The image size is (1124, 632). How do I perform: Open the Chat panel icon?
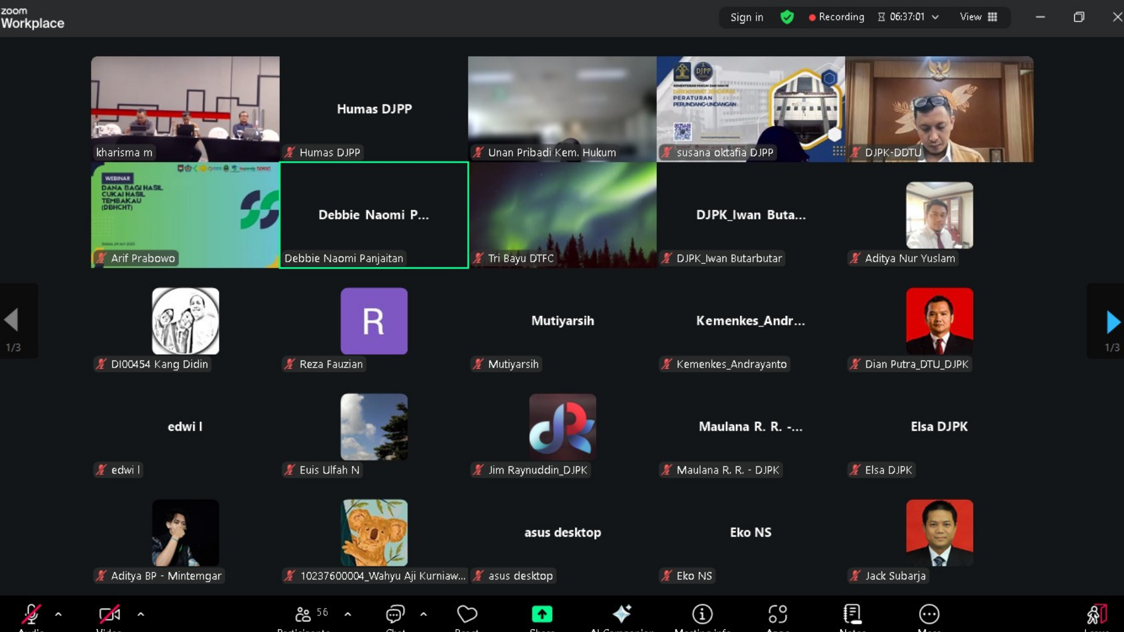395,614
